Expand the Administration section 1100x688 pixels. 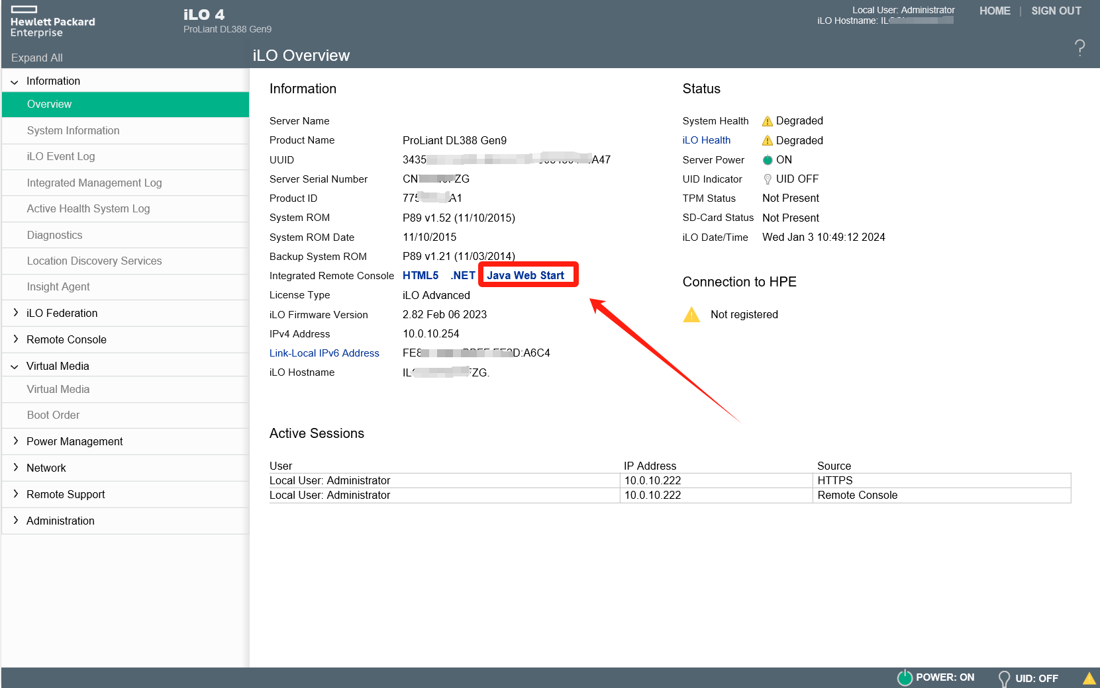point(60,521)
